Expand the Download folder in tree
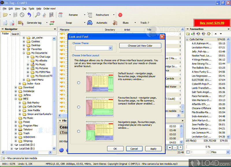Image resolution: width=231 pixels, height=167 pixels. point(16,87)
